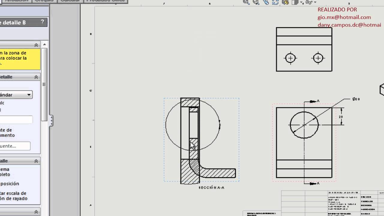Select the right hole in top view
Screen dimensions: 384x216
coord(318,58)
